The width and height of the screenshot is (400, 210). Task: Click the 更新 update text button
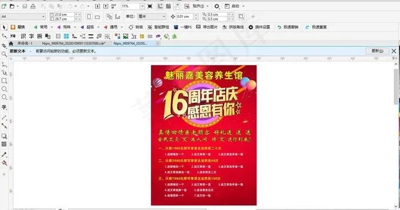point(377,51)
